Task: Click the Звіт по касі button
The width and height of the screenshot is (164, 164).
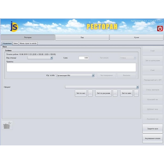Action: point(81,93)
